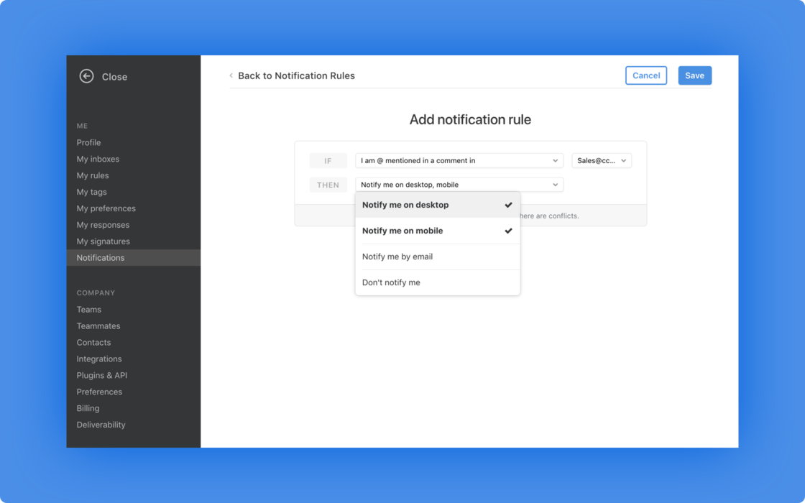Click the IF condition label
Viewport: 805px width, 503px height.
328,161
